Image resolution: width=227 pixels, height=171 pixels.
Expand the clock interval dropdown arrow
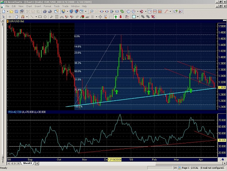tap(138, 11)
